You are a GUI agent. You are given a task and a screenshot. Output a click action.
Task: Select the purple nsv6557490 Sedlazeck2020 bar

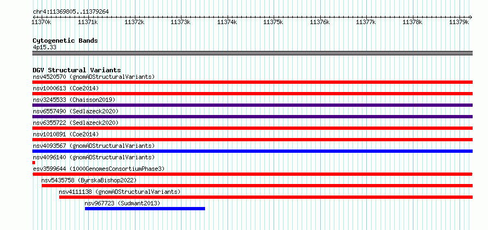coord(252,117)
